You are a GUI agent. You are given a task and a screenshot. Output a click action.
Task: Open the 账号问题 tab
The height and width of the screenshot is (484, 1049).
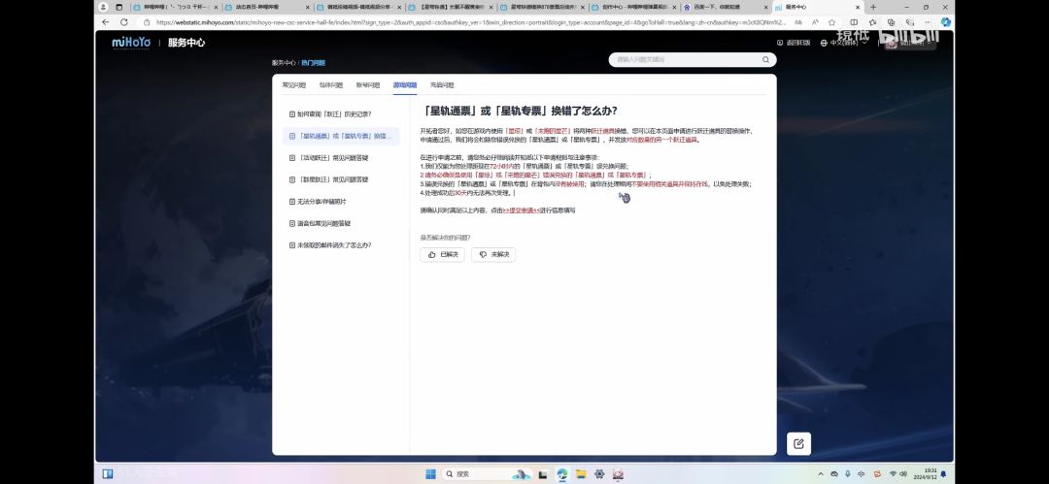367,85
